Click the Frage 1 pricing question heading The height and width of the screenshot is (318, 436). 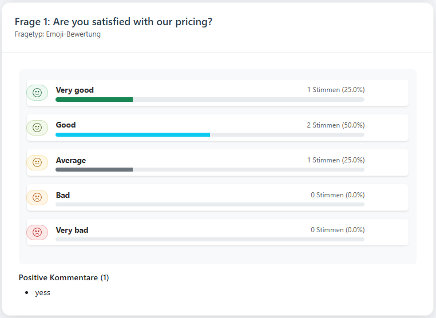114,22
